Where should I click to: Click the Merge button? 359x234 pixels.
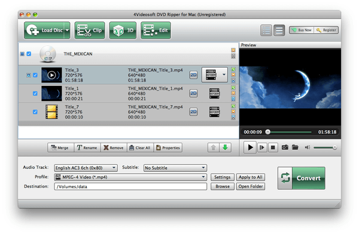tap(60, 147)
